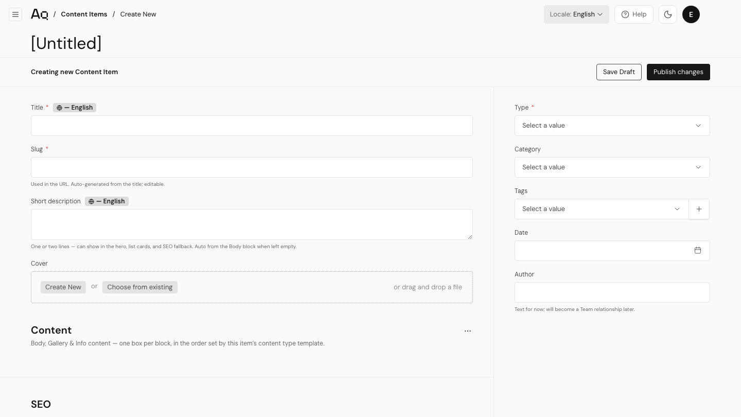Open the Content section three-dots menu
The image size is (741, 417).
click(x=468, y=331)
